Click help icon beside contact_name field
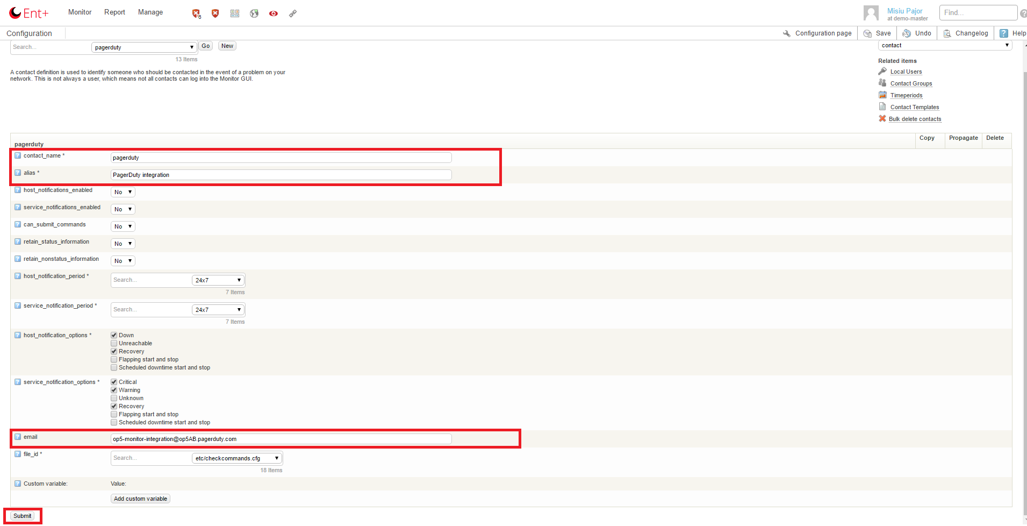The height and width of the screenshot is (526, 1027). [x=18, y=155]
